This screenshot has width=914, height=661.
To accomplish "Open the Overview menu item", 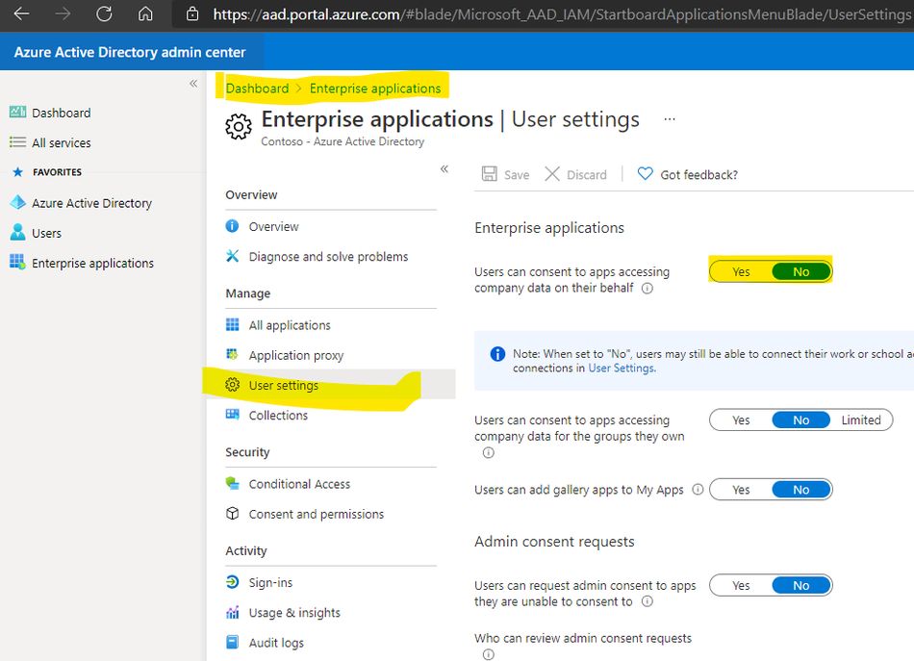I will click(273, 226).
